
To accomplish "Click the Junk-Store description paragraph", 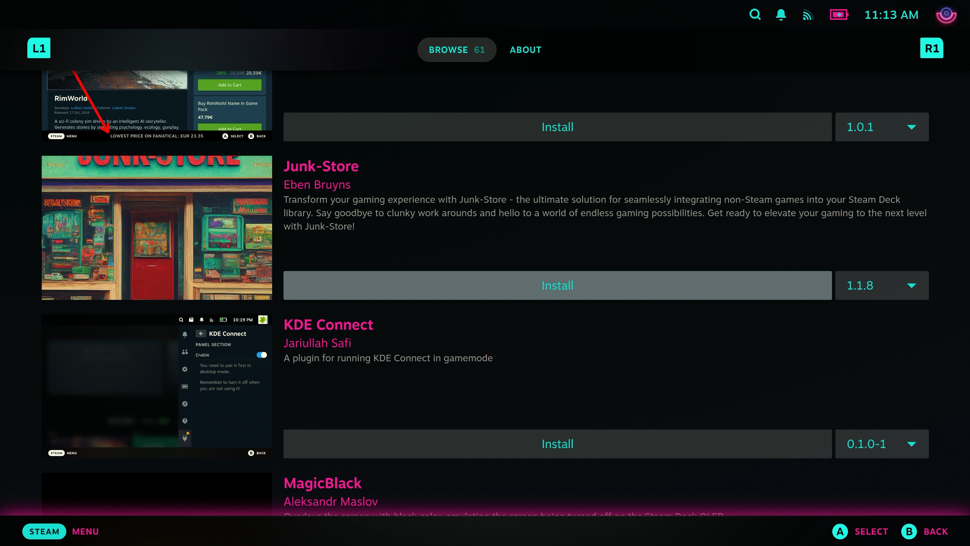I will (605, 213).
